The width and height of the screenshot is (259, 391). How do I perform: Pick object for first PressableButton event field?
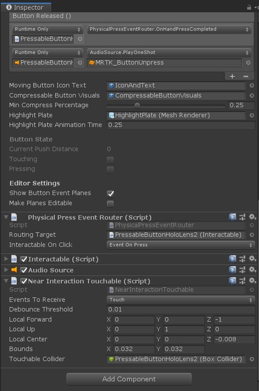(80, 39)
